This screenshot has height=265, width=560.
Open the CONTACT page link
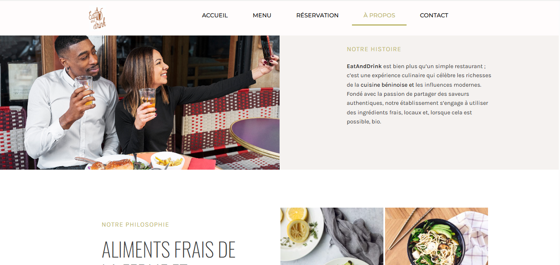(434, 15)
